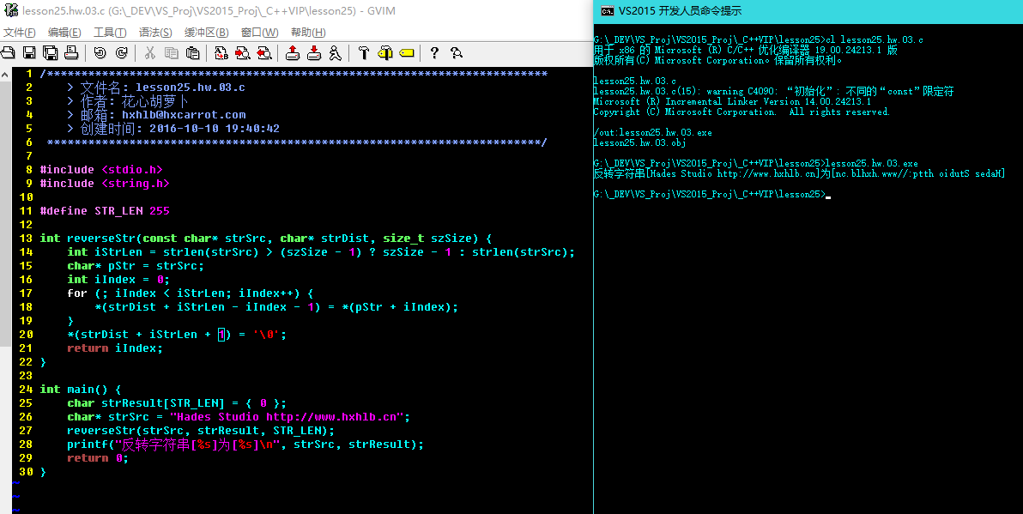Run Make using the hammer icon
This screenshot has width=1023, height=514.
pyautogui.click(x=364, y=53)
